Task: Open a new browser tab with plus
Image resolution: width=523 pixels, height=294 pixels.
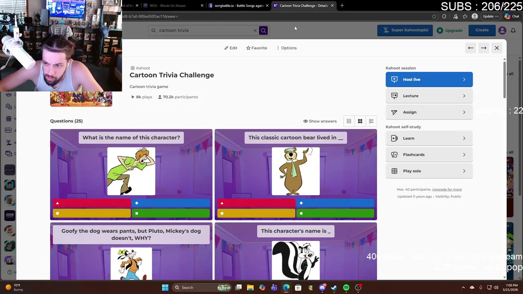Action: [342, 6]
